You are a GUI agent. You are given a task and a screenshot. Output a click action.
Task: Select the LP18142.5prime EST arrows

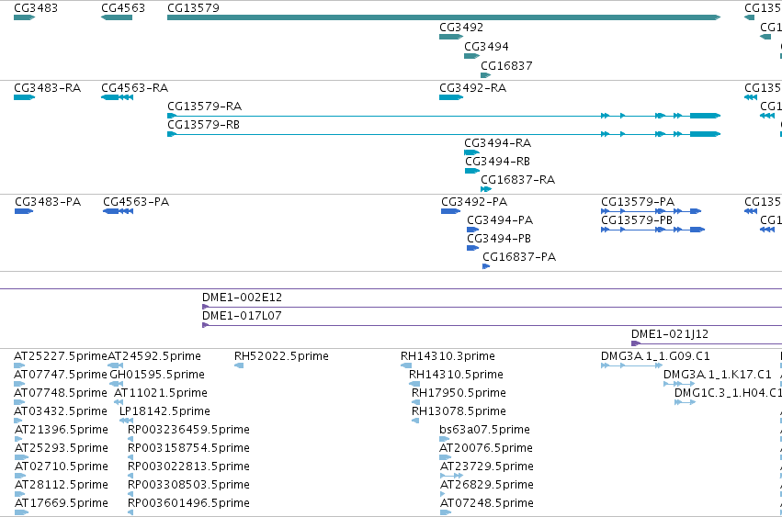(126, 421)
